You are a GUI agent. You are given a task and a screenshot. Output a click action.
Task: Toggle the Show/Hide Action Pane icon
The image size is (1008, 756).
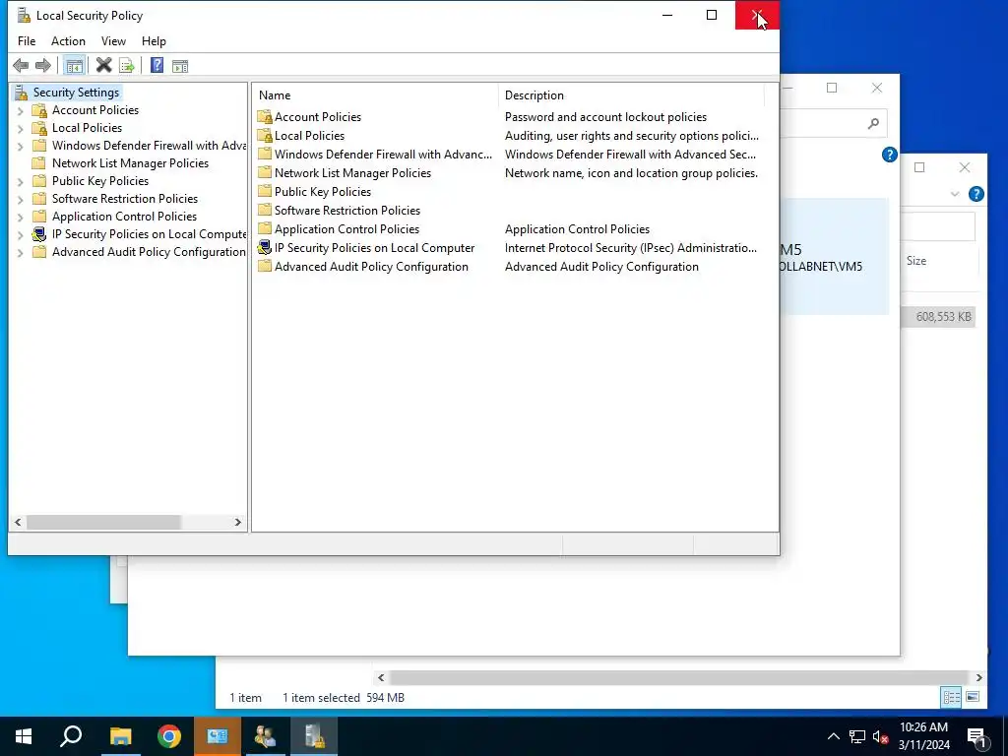coord(180,65)
